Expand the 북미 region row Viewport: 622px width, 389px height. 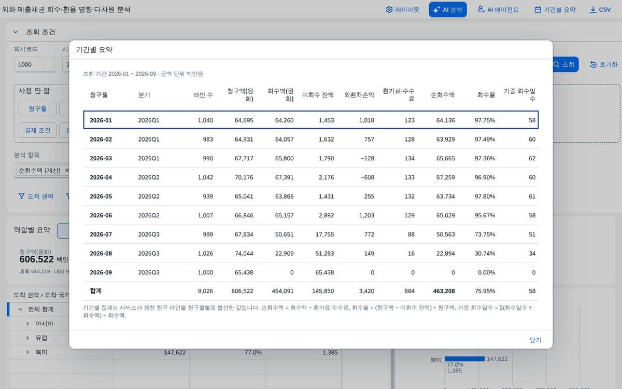coord(27,352)
